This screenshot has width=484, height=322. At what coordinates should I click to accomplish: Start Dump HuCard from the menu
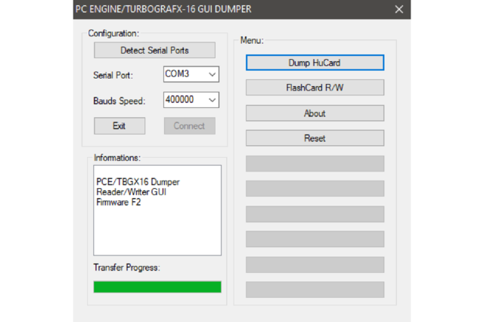pyautogui.click(x=315, y=63)
